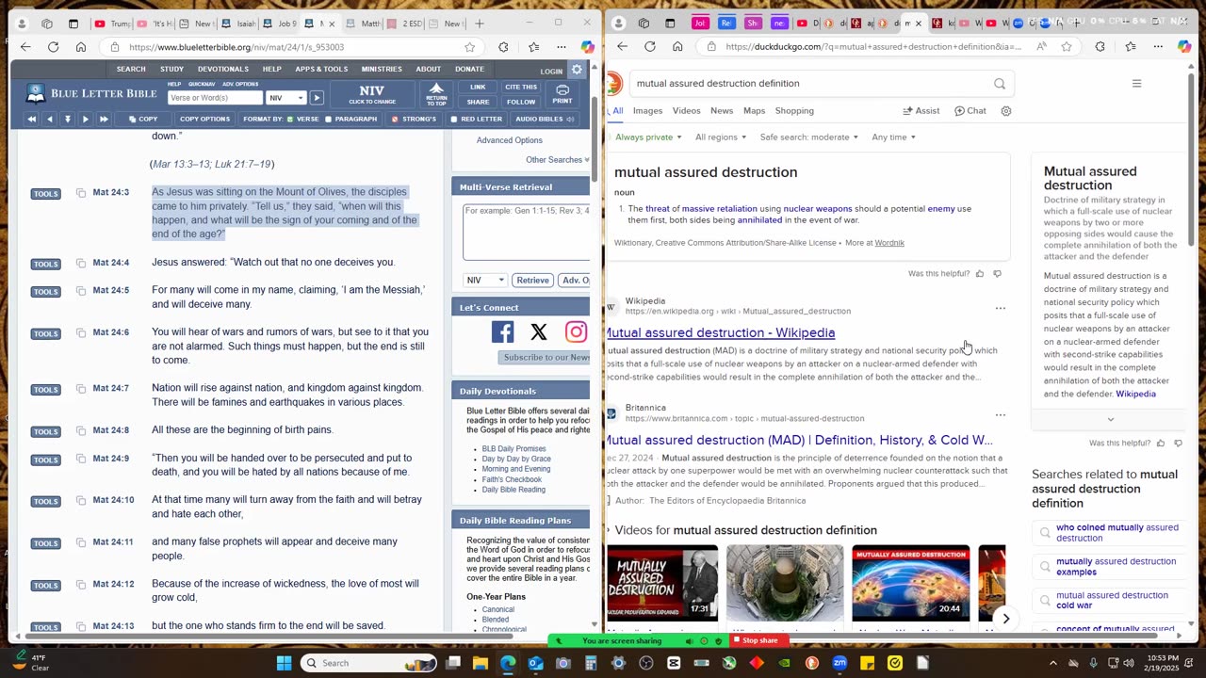Click the COPY OPTIONS button
The width and height of the screenshot is (1206, 678).
[204, 120]
